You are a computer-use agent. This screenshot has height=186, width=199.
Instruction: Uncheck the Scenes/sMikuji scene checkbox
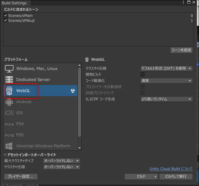coord(6,21)
